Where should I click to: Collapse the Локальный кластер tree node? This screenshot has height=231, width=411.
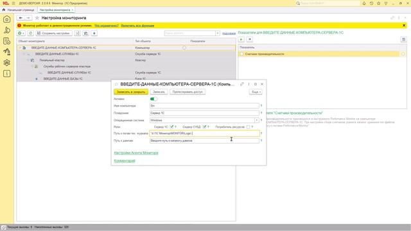[x=28, y=60]
